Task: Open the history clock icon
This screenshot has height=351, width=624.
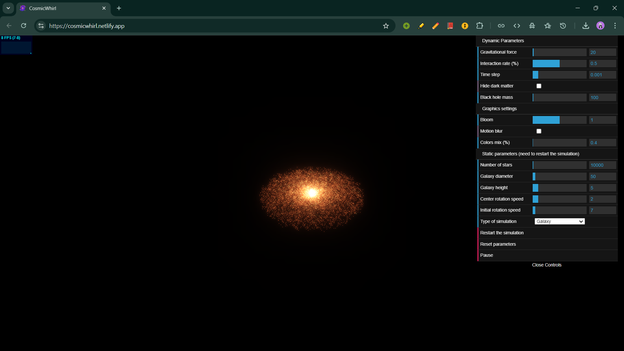Action: [563, 26]
